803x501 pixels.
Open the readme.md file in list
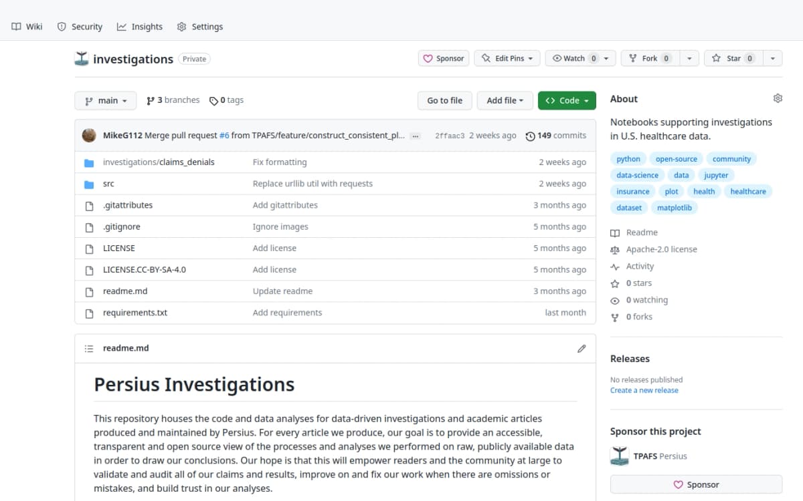click(125, 291)
